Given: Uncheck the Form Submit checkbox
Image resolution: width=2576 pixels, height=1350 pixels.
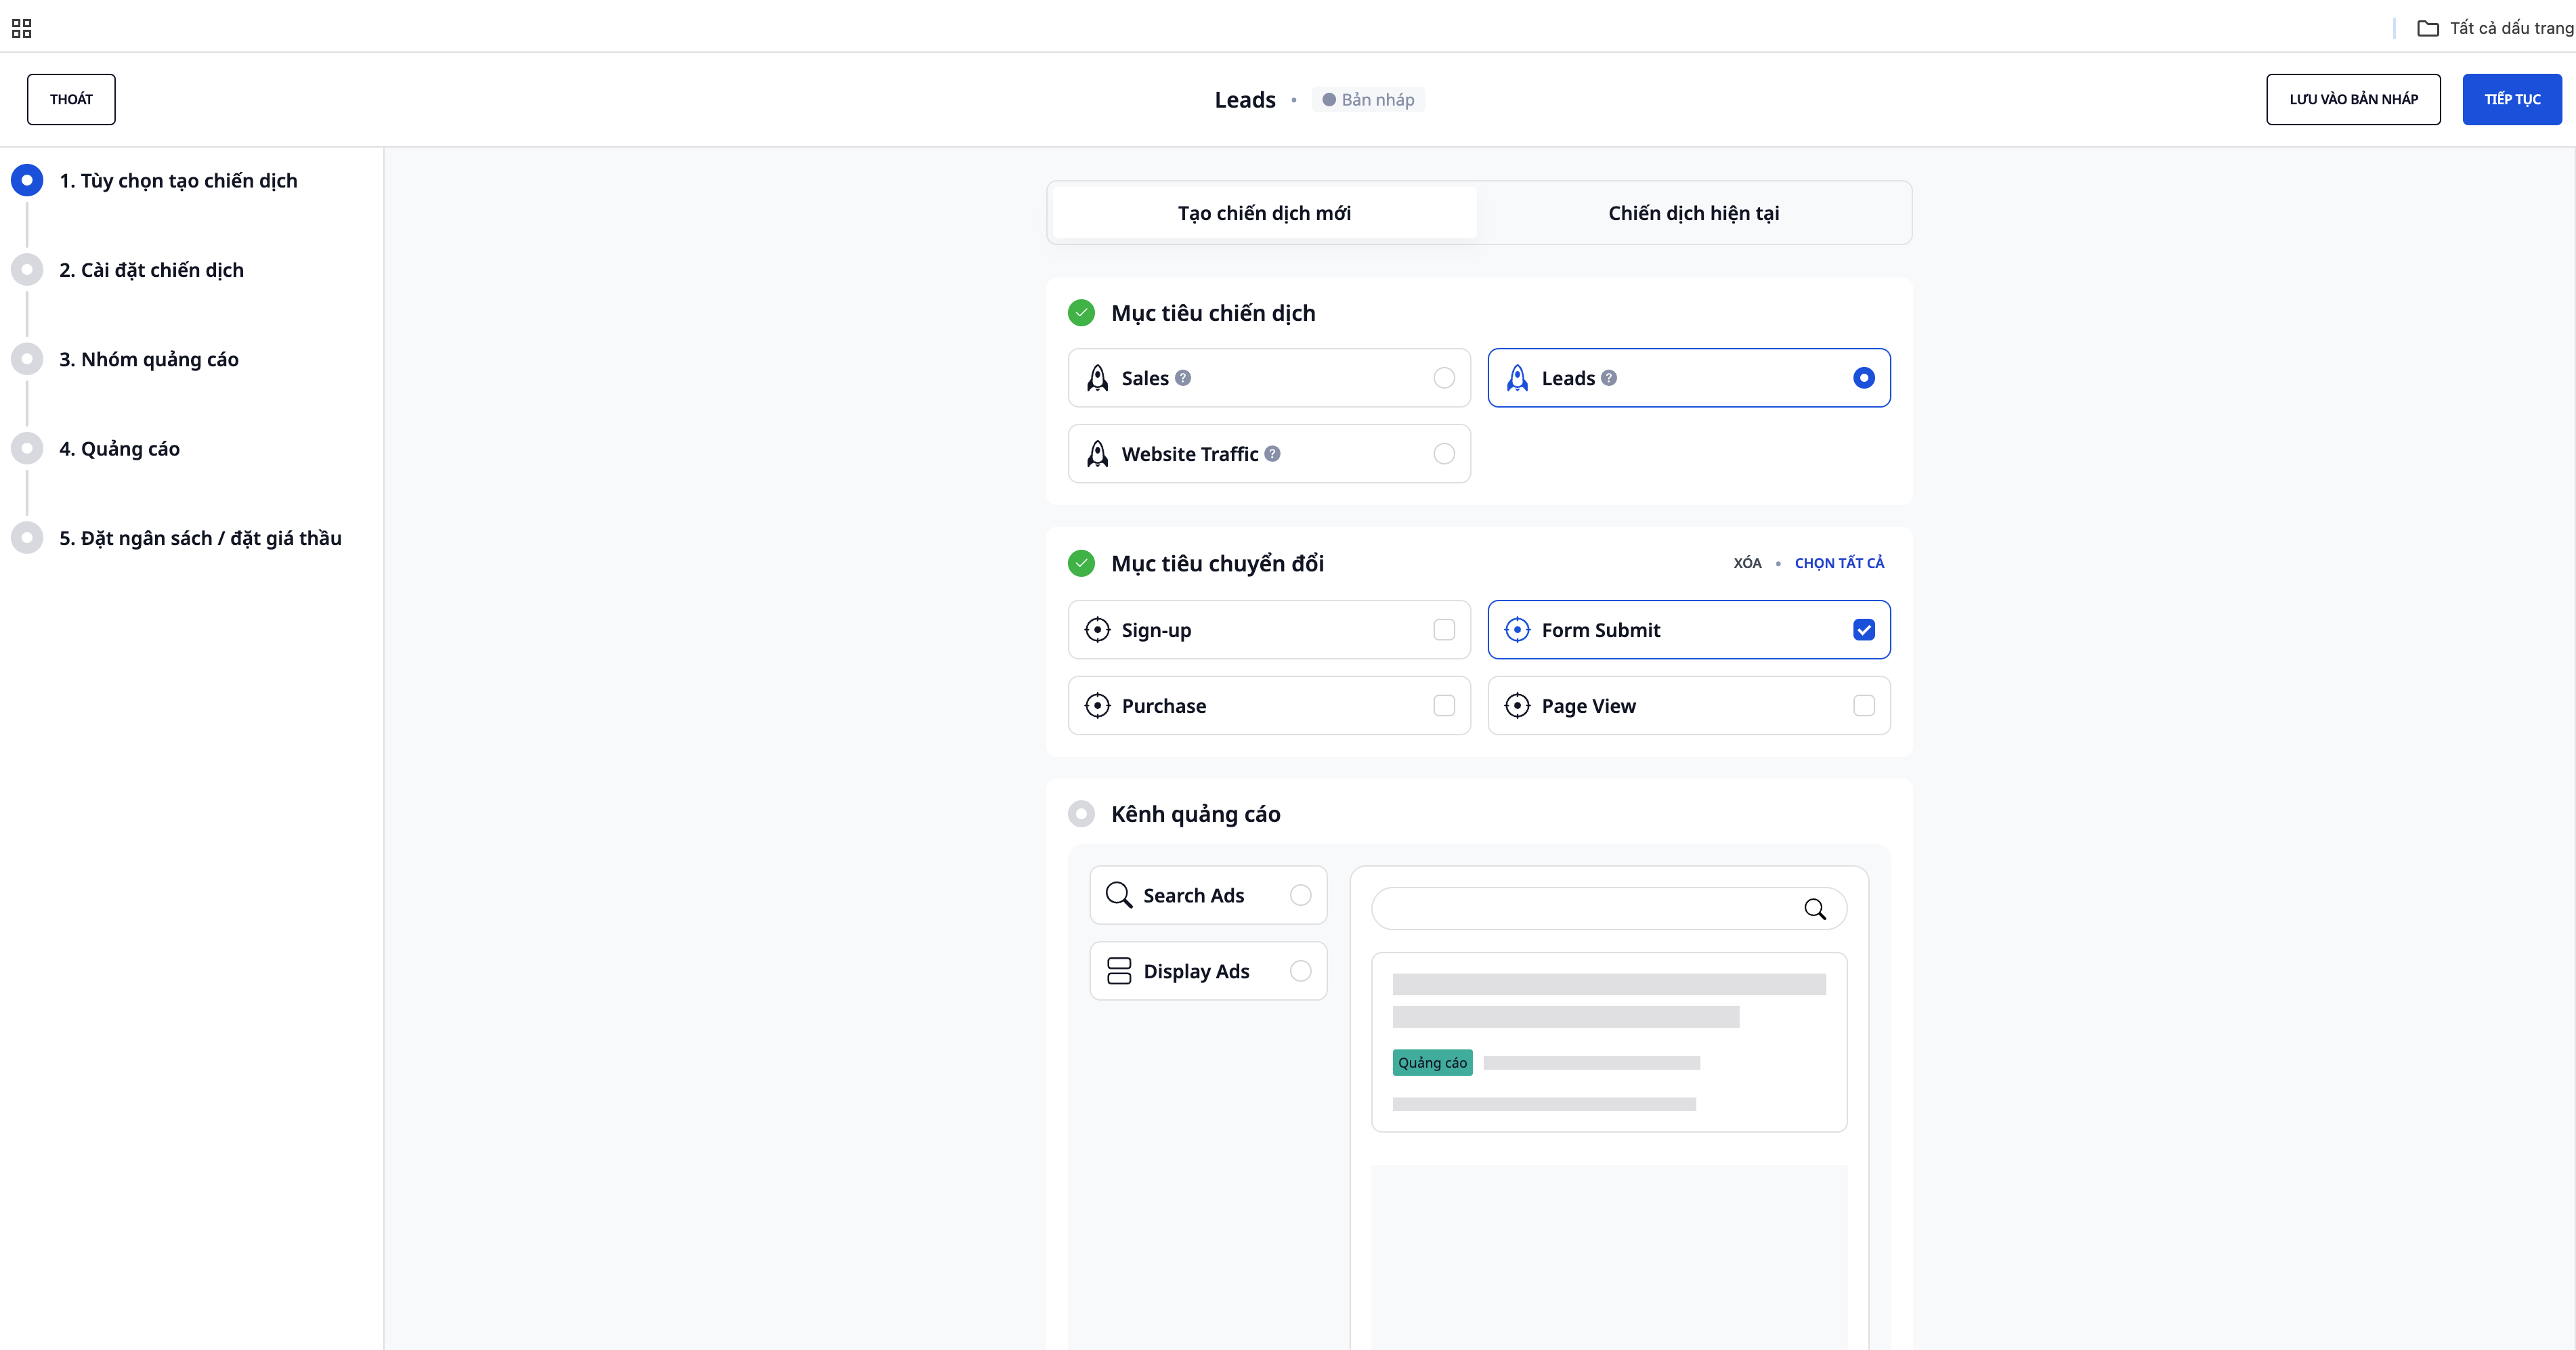Looking at the screenshot, I should (x=1863, y=630).
